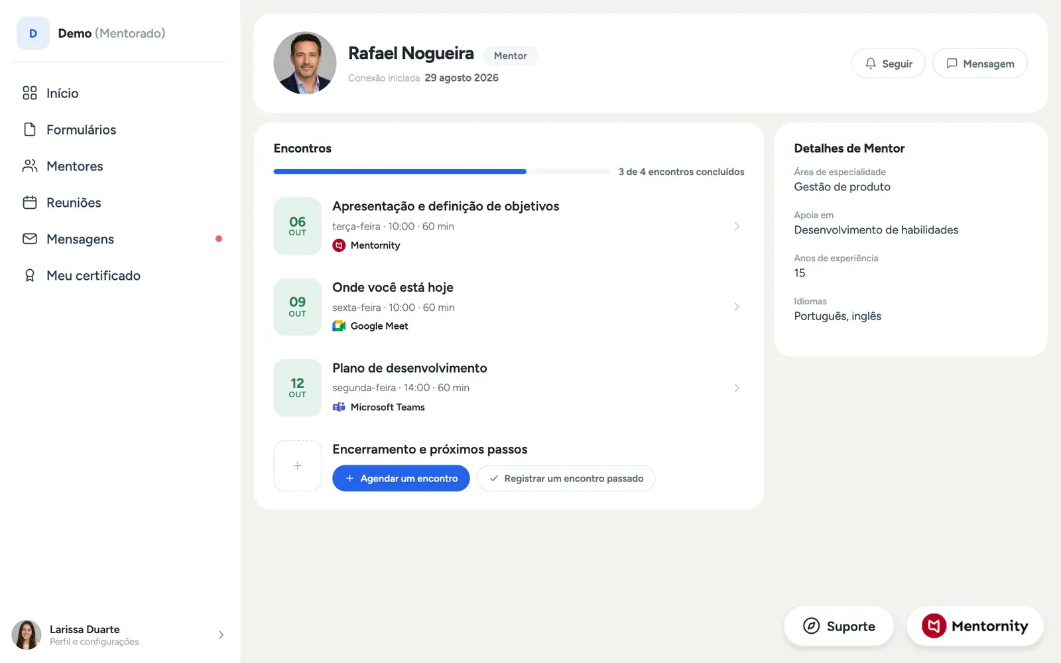
Task: Click the 29 agosto 2026 connection date
Action: 462,78
